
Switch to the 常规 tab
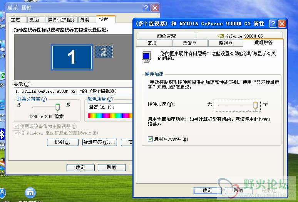154,43
